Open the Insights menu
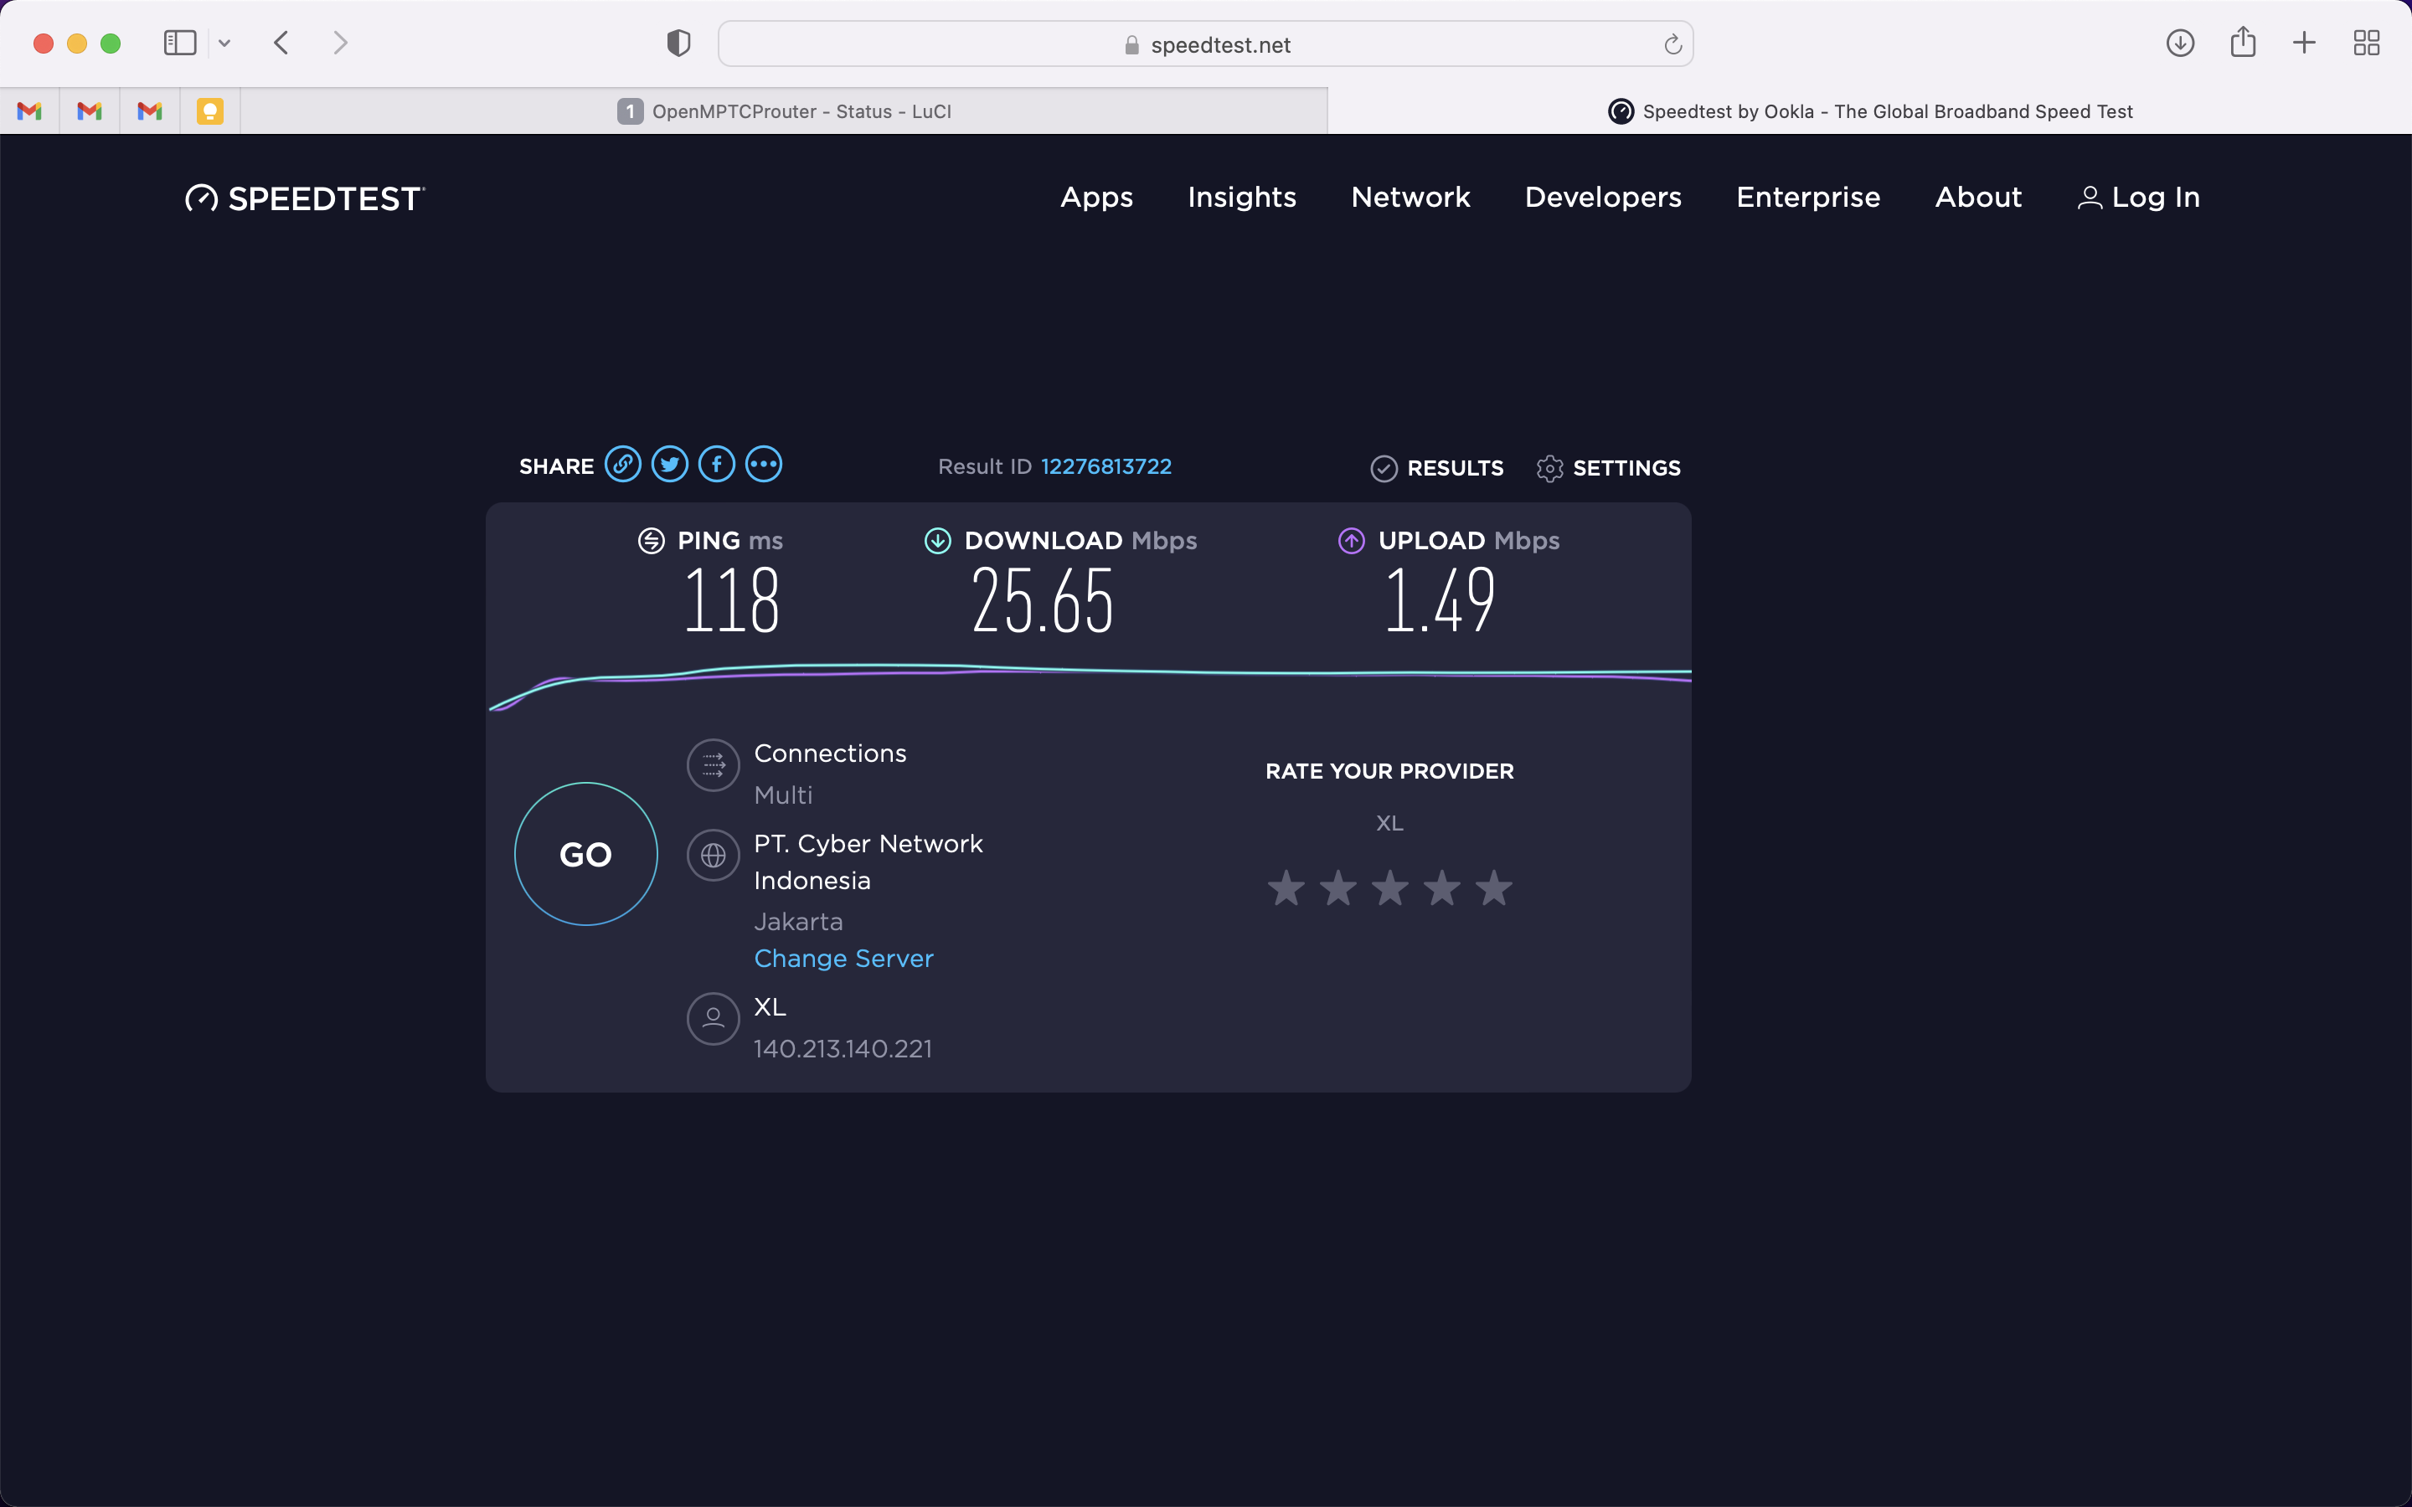Viewport: 2412px width, 1507px height. coord(1242,198)
